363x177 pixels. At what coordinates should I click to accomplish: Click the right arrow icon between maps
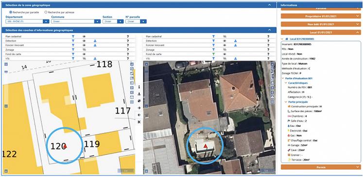[139, 108]
